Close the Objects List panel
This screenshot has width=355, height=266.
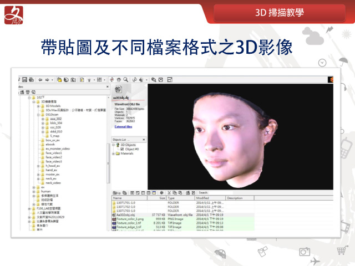click(144, 140)
